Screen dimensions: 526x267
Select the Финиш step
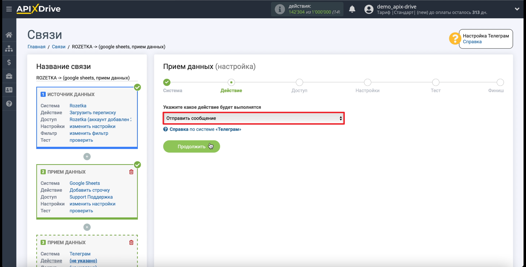500,82
